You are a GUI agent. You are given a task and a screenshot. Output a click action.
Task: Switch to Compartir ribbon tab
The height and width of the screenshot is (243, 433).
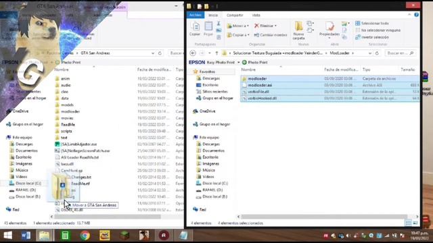click(x=235, y=15)
